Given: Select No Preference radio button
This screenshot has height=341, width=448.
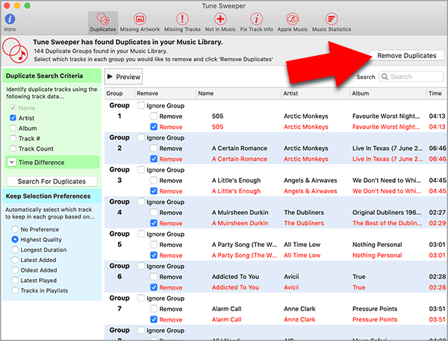Looking at the screenshot, I should click(x=15, y=229).
